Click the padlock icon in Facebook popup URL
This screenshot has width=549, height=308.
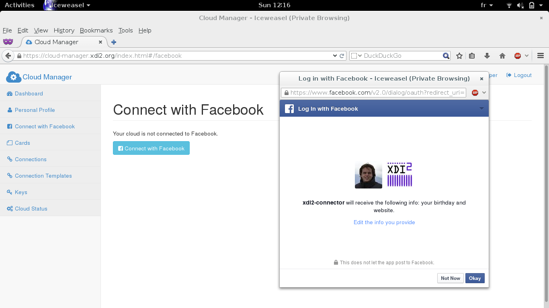point(287,93)
